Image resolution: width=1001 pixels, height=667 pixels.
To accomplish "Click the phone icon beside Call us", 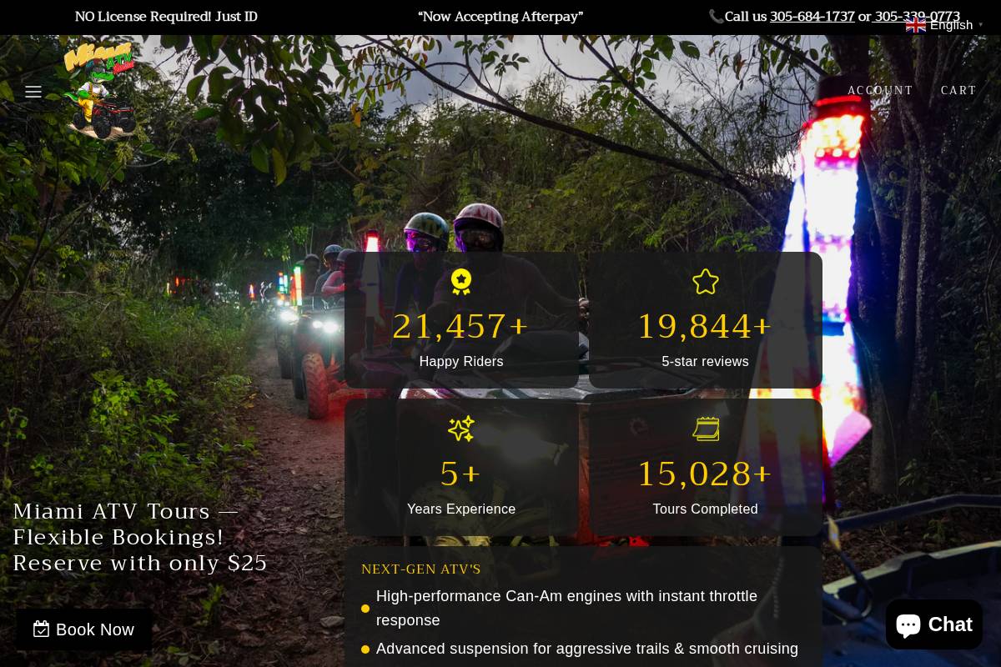I will [x=716, y=17].
